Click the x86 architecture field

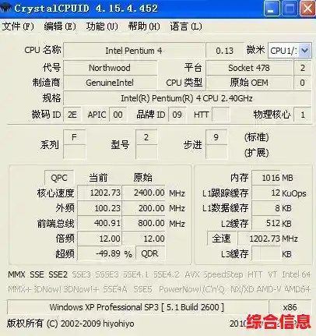(x=290, y=307)
